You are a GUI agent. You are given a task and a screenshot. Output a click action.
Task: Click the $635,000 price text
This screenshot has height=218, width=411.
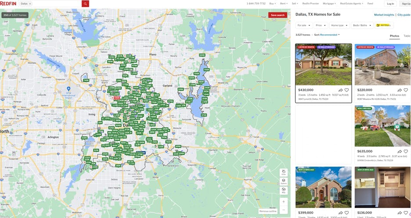[364, 151]
